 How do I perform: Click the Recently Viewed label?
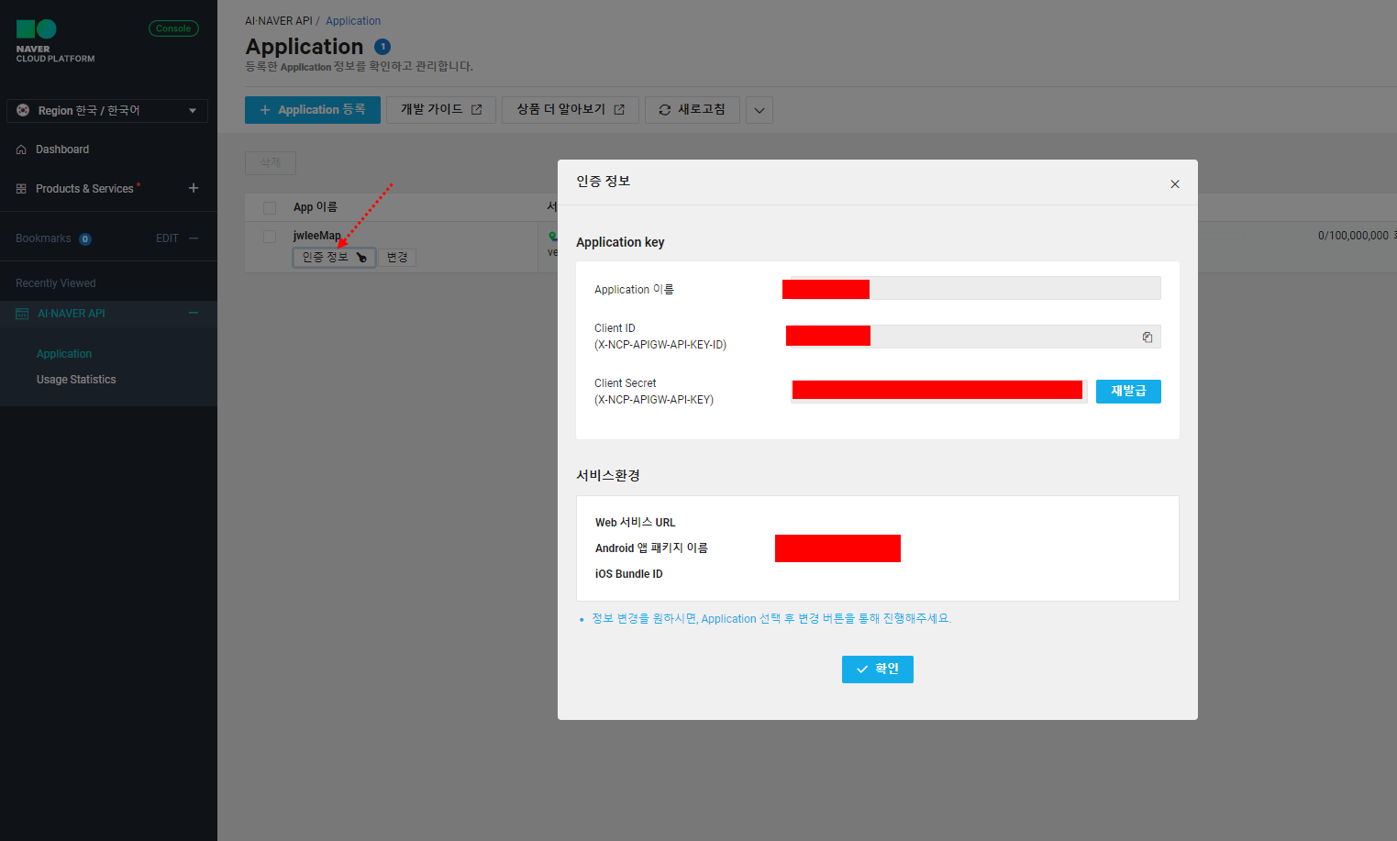56,283
